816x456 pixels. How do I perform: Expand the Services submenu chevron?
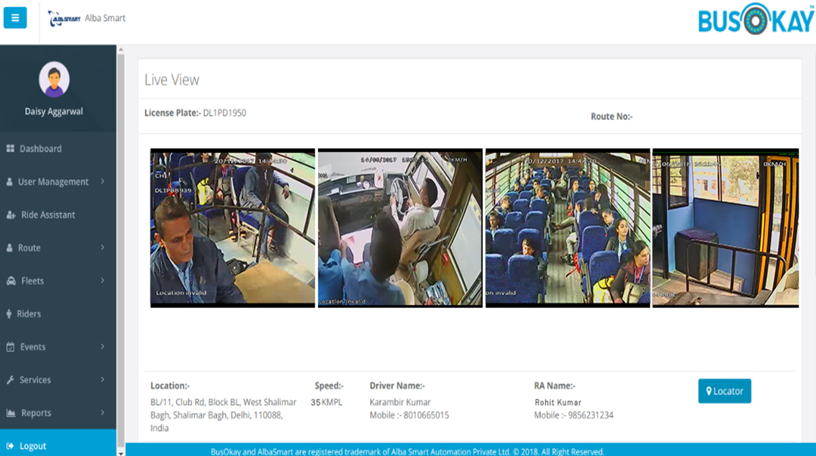pos(103,380)
